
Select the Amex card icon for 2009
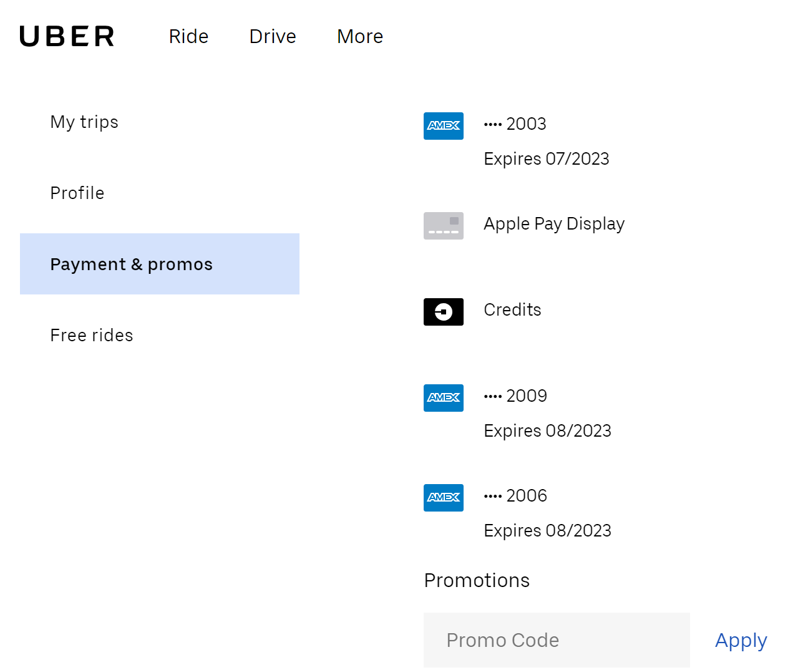click(x=444, y=398)
